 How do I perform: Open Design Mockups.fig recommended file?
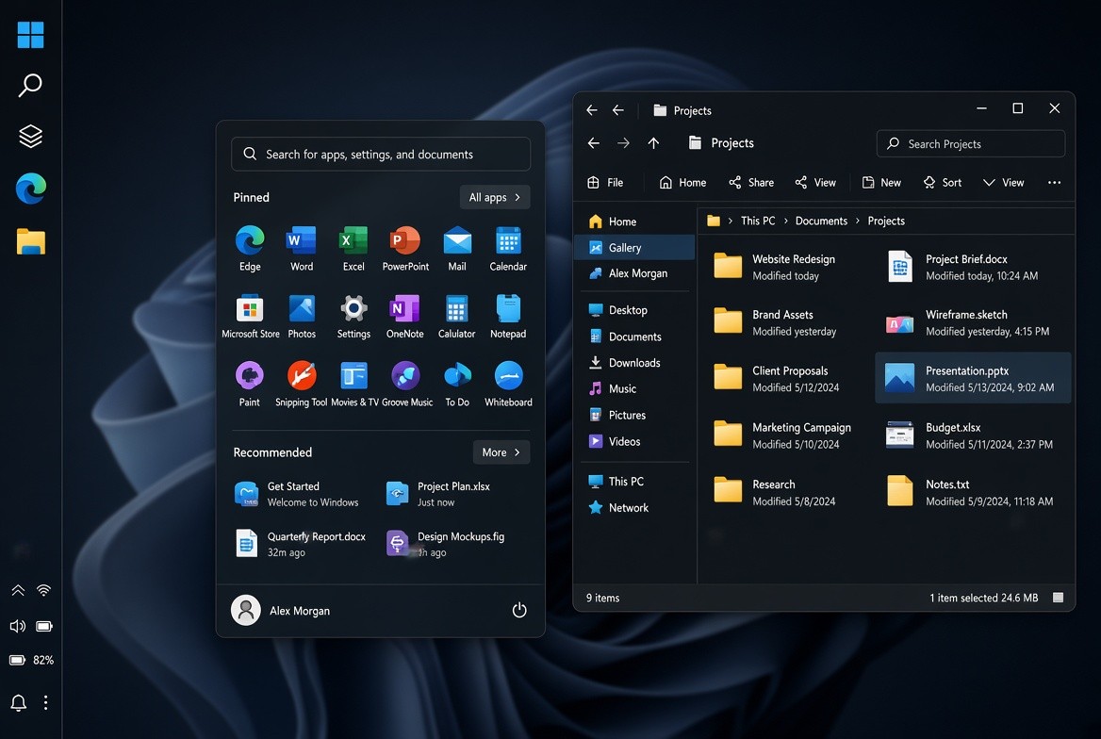coord(446,544)
